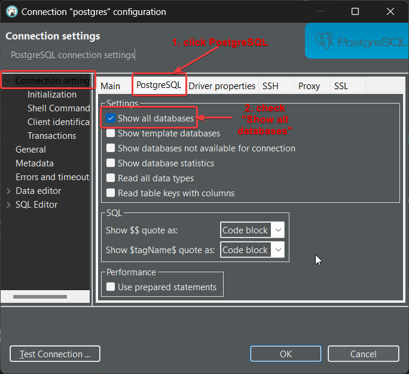Select Metadata in the settings tree
409x374 pixels.
click(x=35, y=163)
